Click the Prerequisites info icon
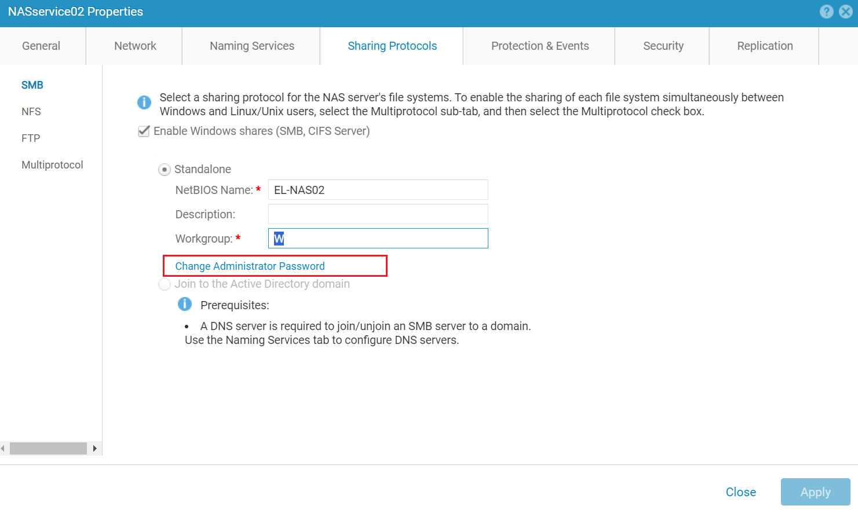 [x=185, y=304]
